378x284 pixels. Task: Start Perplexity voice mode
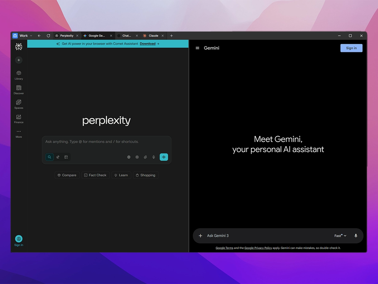[x=163, y=157]
